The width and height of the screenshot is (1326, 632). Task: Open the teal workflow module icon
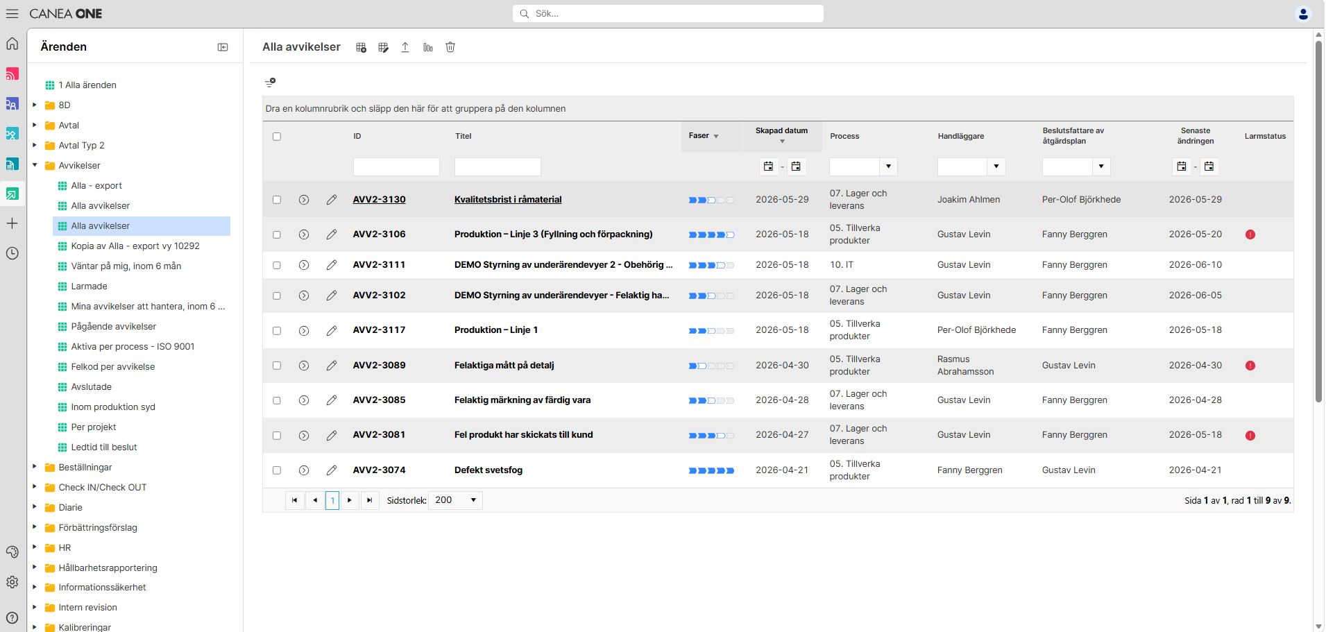(x=12, y=134)
